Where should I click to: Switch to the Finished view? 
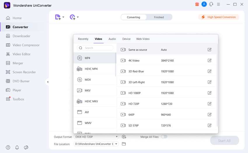coord(159,17)
